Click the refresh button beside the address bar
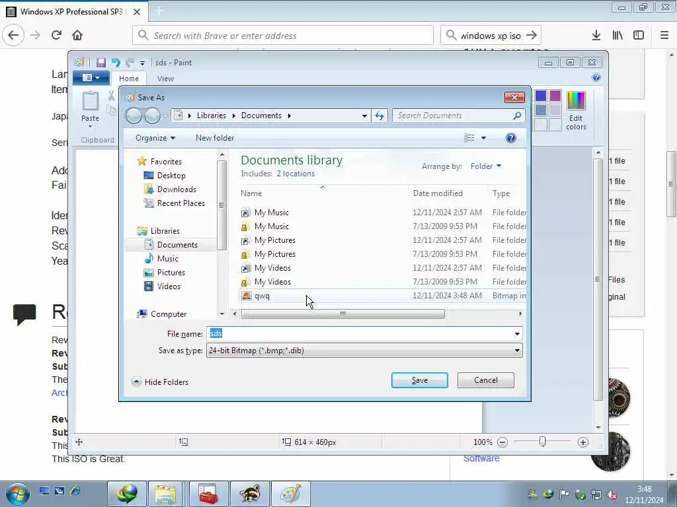This screenshot has height=507, width=677. tap(379, 116)
